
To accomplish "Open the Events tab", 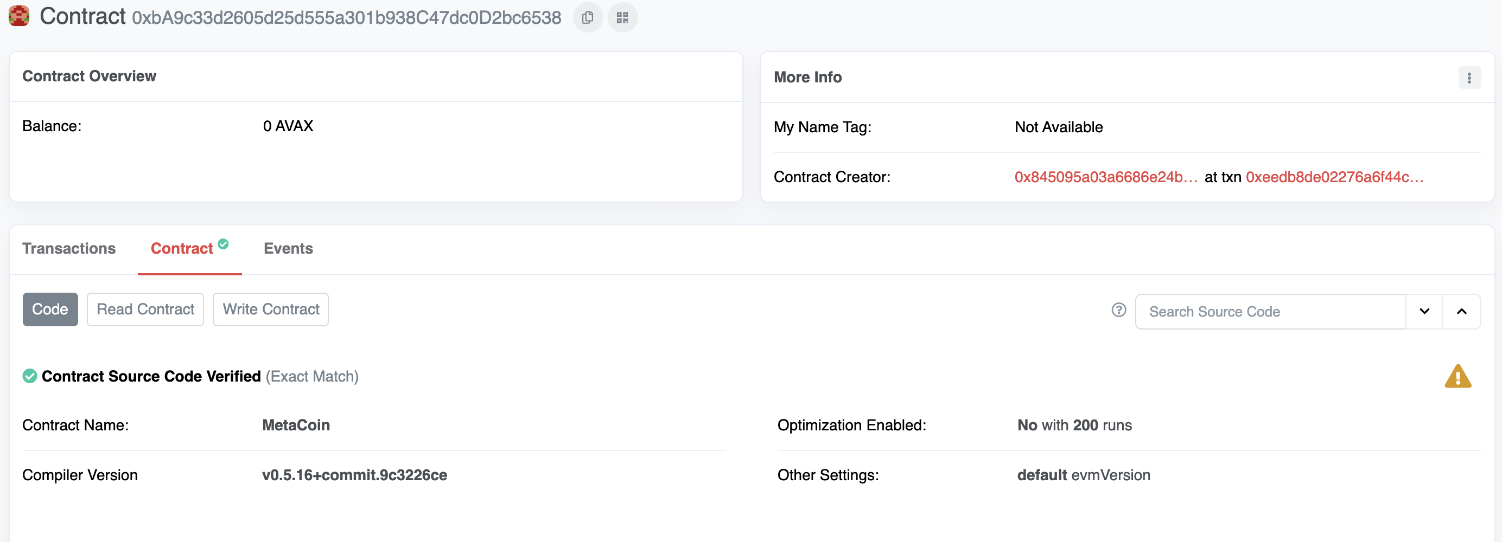I will [x=288, y=249].
